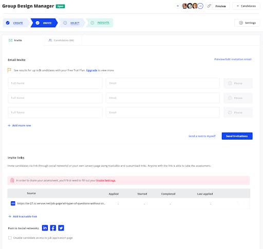The image size is (263, 249).
Task: Open Preview/Edit invitation email link
Action: (x=233, y=59)
